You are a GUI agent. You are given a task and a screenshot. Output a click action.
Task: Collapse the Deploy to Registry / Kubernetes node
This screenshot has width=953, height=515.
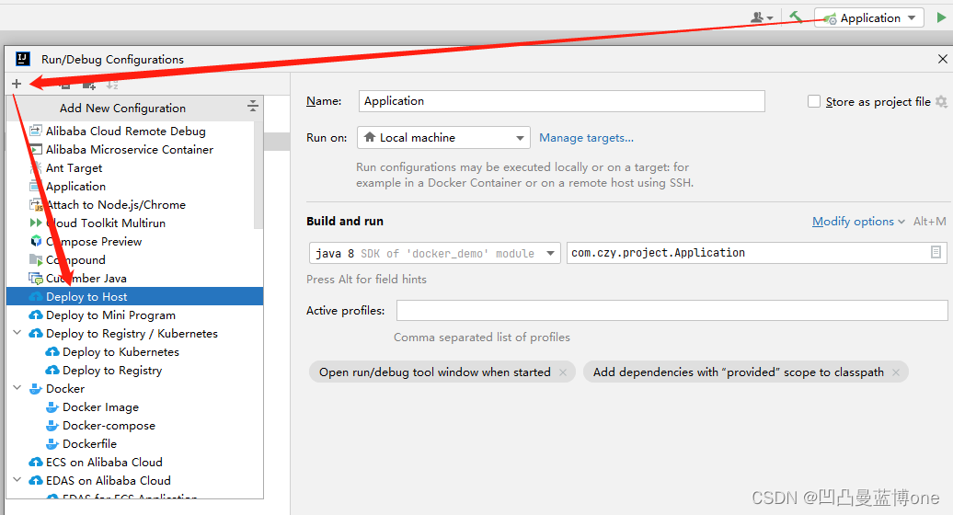pyautogui.click(x=17, y=333)
